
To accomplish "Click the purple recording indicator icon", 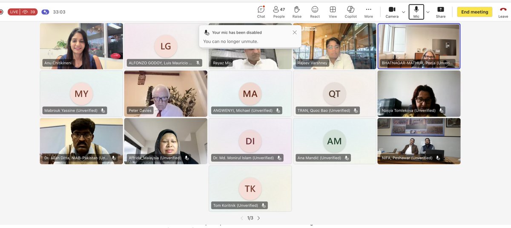I will pos(45,12).
